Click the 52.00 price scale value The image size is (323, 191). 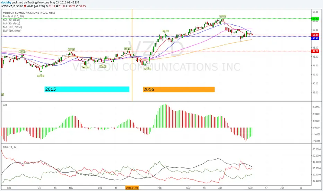pos(315,30)
